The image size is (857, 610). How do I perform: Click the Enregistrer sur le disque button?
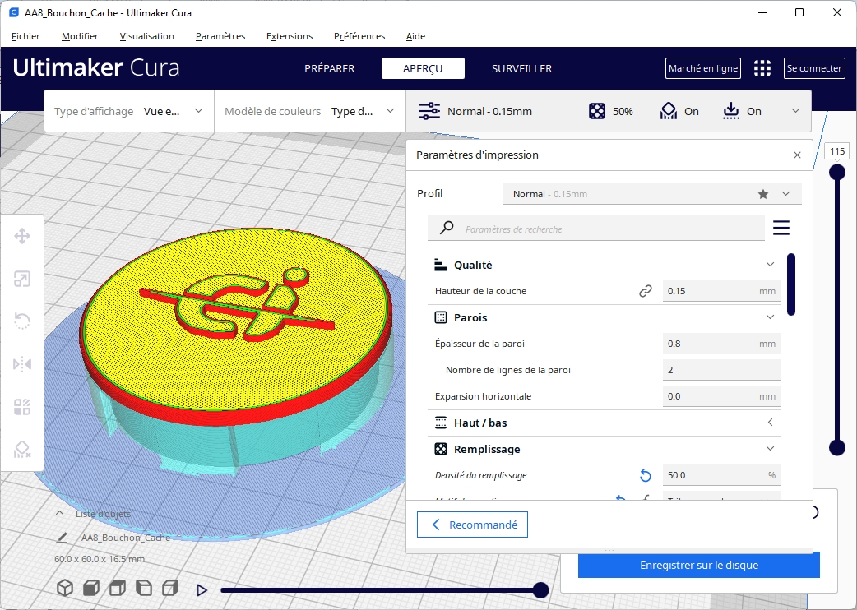click(x=698, y=566)
